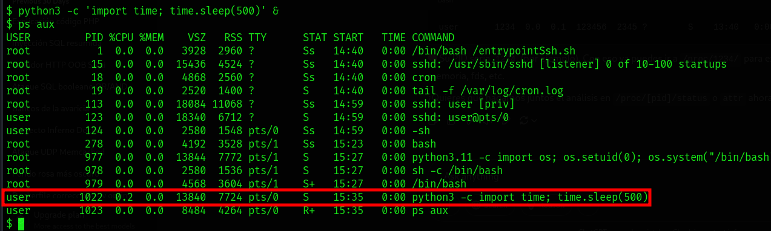The height and width of the screenshot is (231, 771).
Task: Click PID value 977
Action: (x=94, y=157)
